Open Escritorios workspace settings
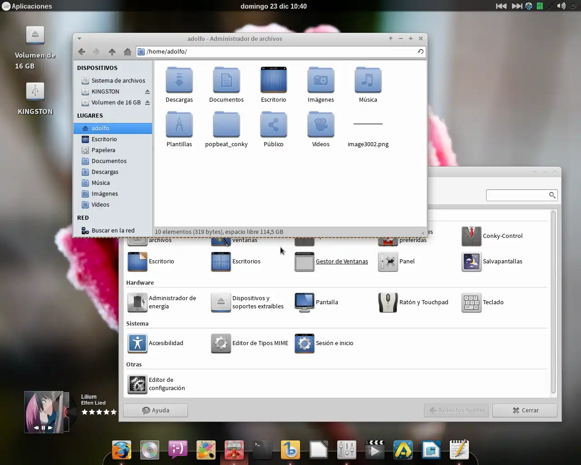The image size is (581, 465). pyautogui.click(x=236, y=262)
